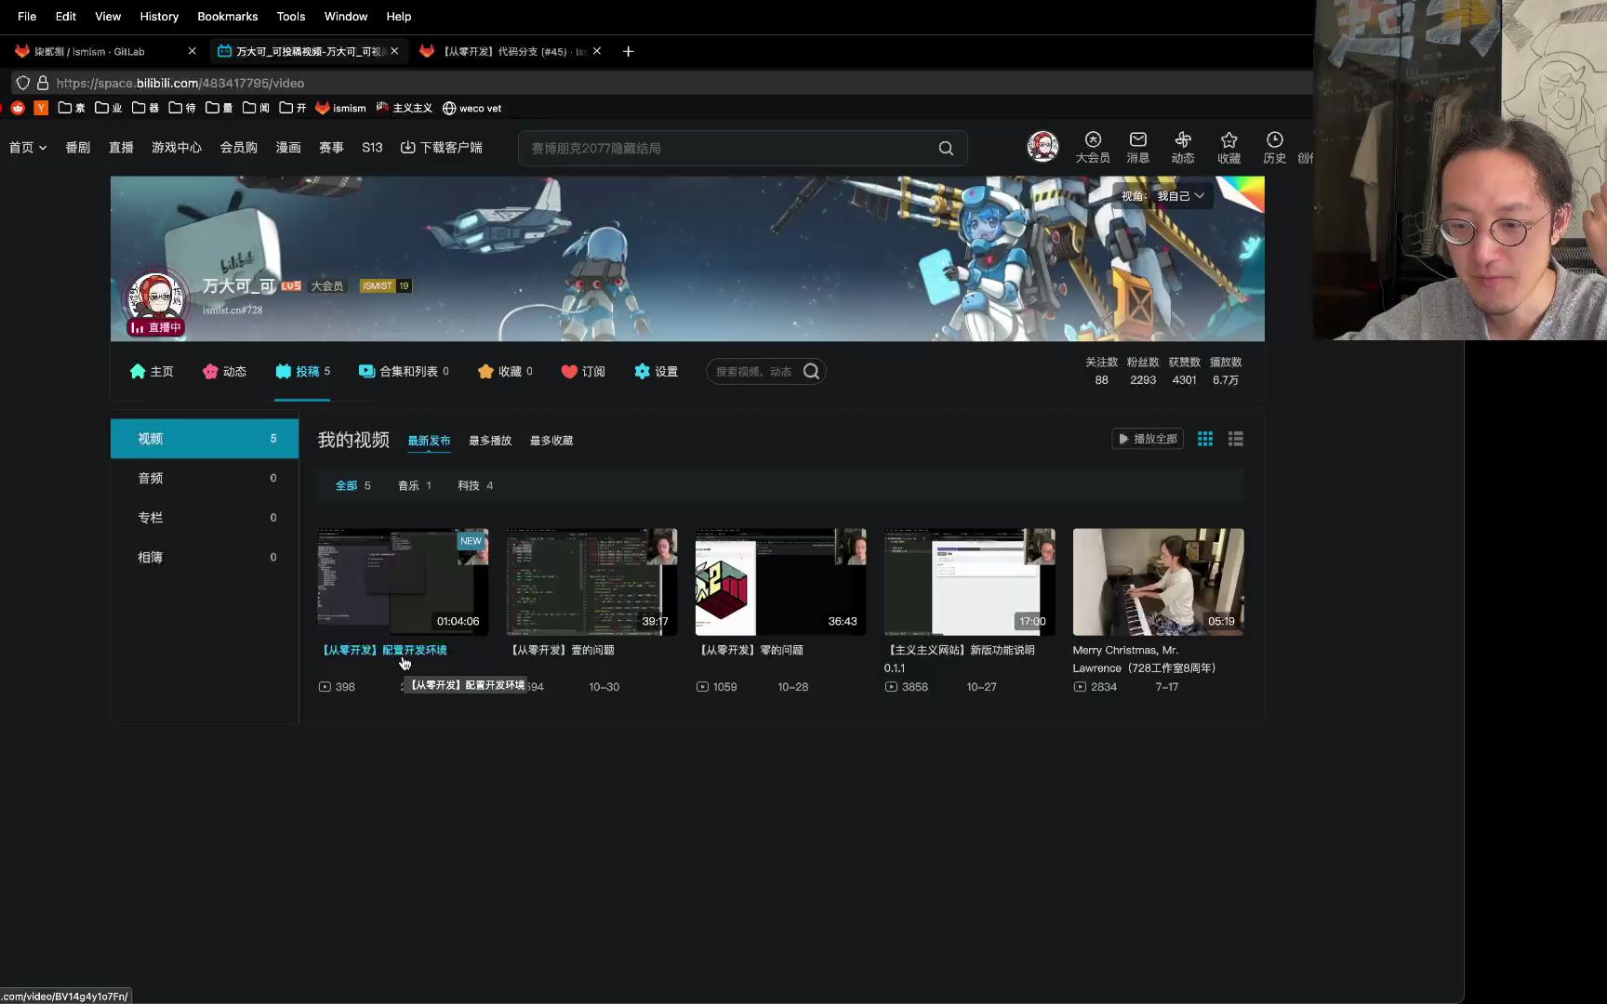Open the 17:00 新版功能说明 video thumbnail

tap(969, 582)
